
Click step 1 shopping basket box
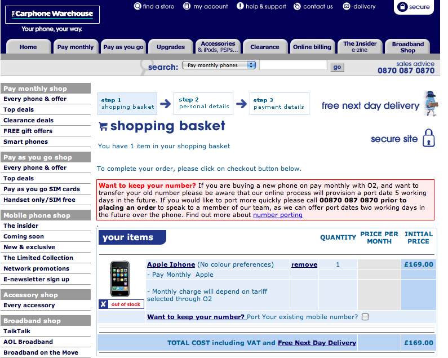tap(127, 104)
